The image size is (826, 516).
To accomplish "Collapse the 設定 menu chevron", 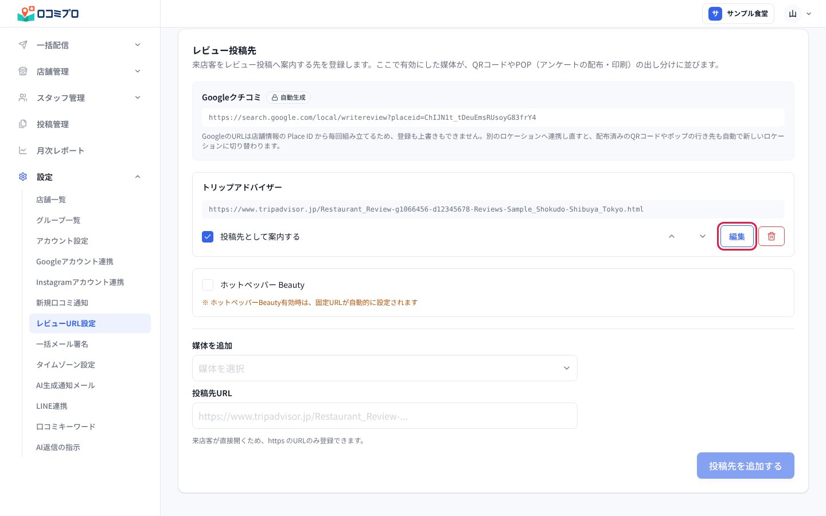I will point(138,177).
